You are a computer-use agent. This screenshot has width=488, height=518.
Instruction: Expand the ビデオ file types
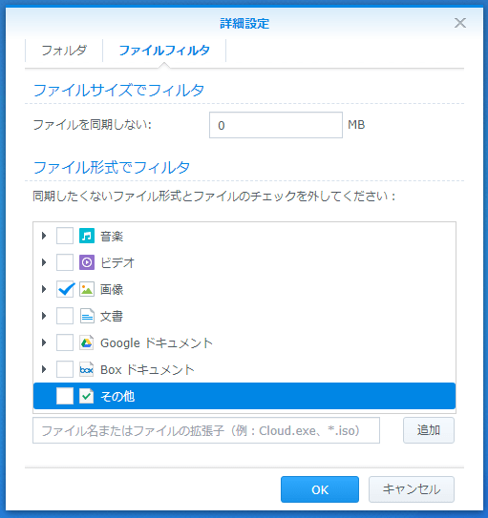[x=44, y=262]
